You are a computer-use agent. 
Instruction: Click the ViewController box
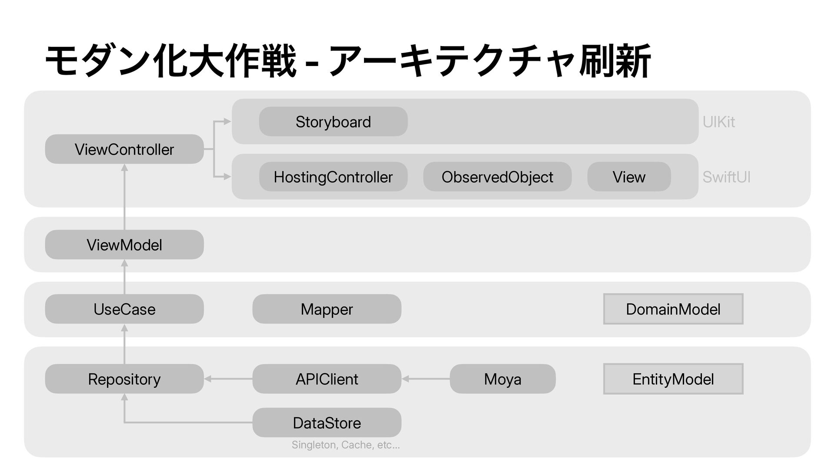click(124, 149)
